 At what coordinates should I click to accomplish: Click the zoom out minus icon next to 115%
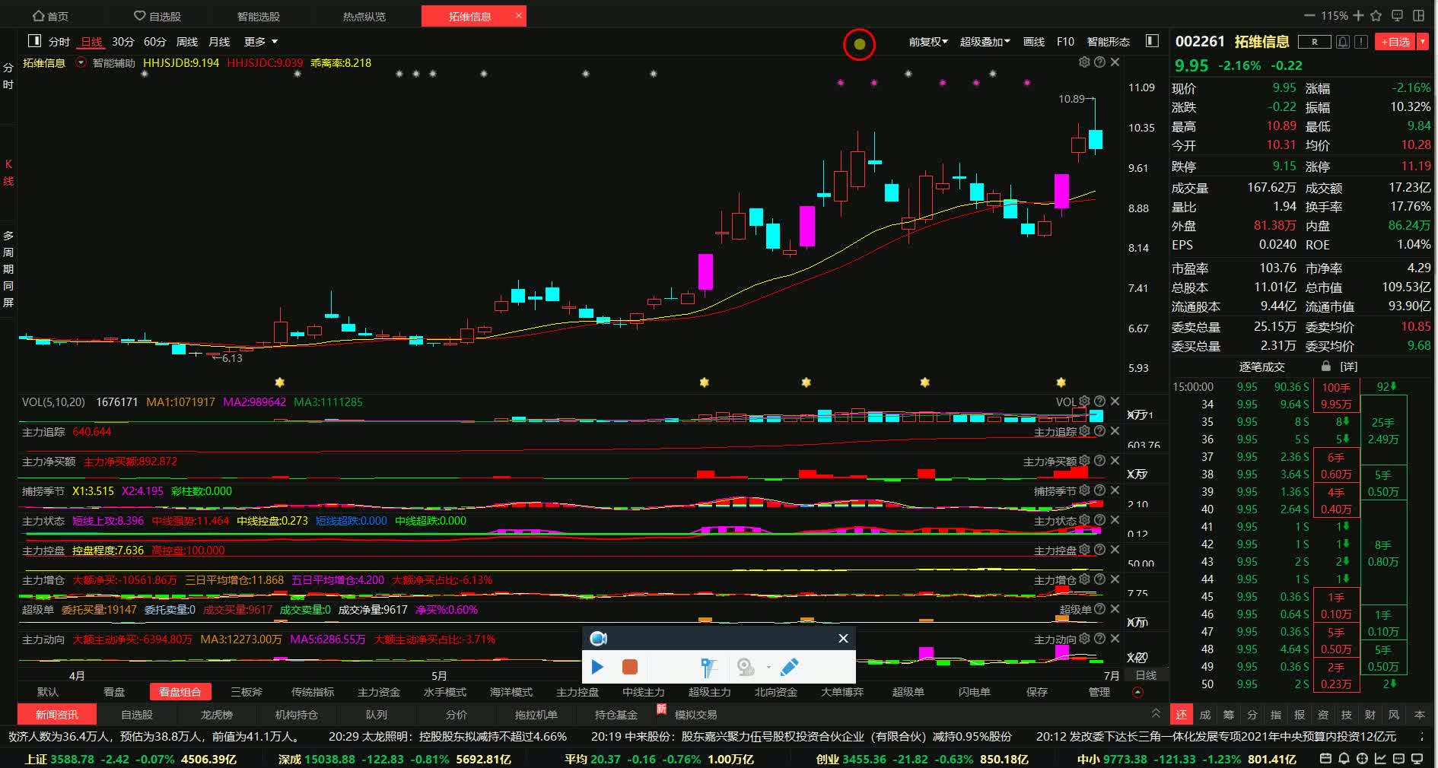tap(1309, 16)
